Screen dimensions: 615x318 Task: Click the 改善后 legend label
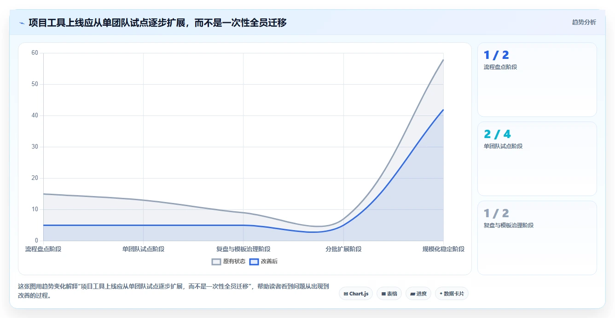pyautogui.click(x=269, y=261)
